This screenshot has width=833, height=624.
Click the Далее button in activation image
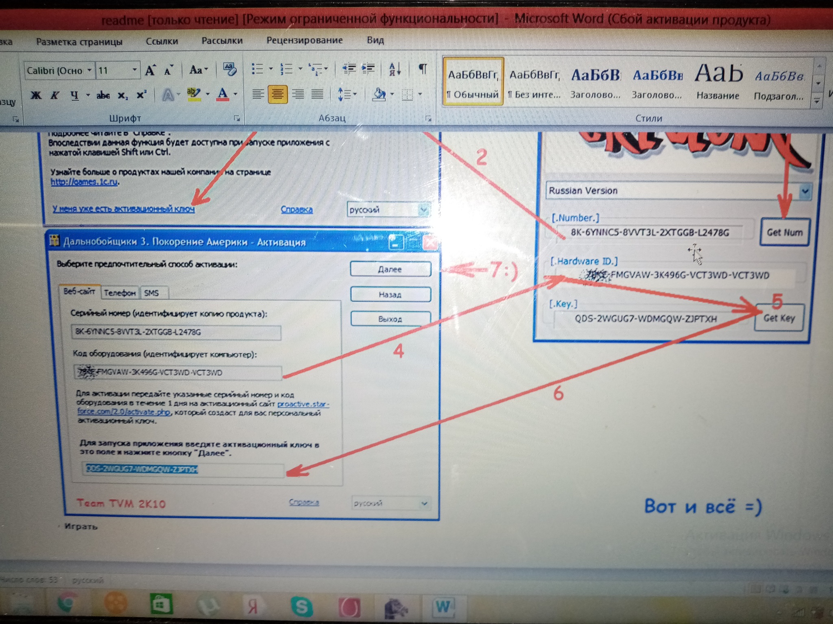click(x=390, y=269)
